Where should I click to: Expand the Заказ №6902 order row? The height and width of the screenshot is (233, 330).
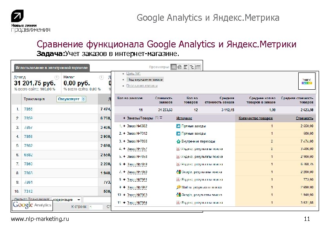[123, 126]
